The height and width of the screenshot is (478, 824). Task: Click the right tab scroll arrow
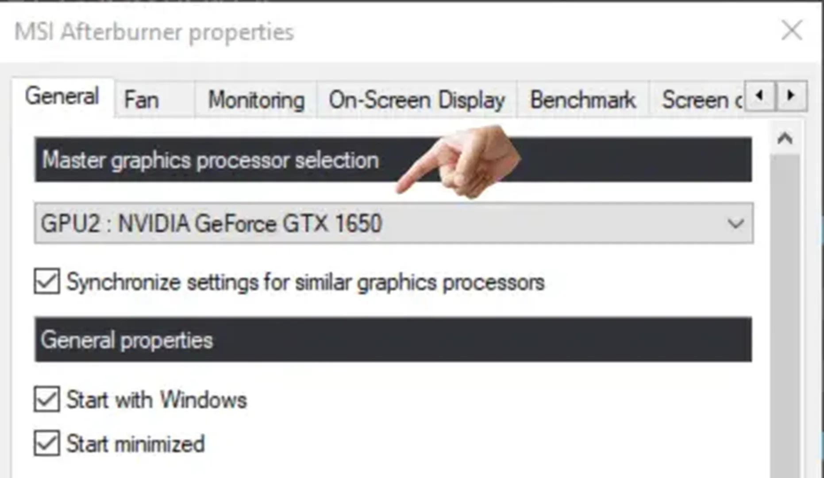tap(792, 96)
